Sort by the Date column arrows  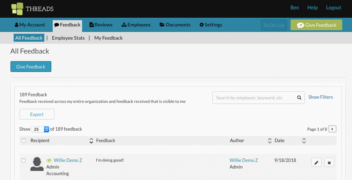click(304, 141)
